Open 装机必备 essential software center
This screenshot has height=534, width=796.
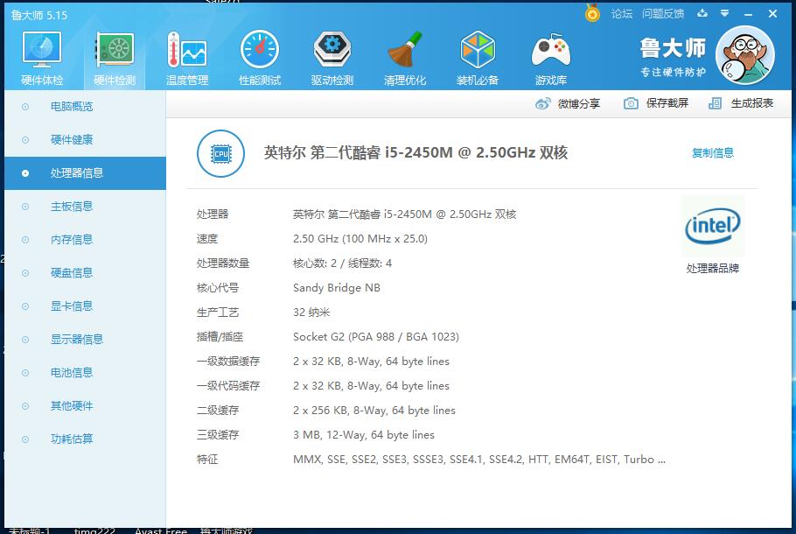[x=477, y=55]
